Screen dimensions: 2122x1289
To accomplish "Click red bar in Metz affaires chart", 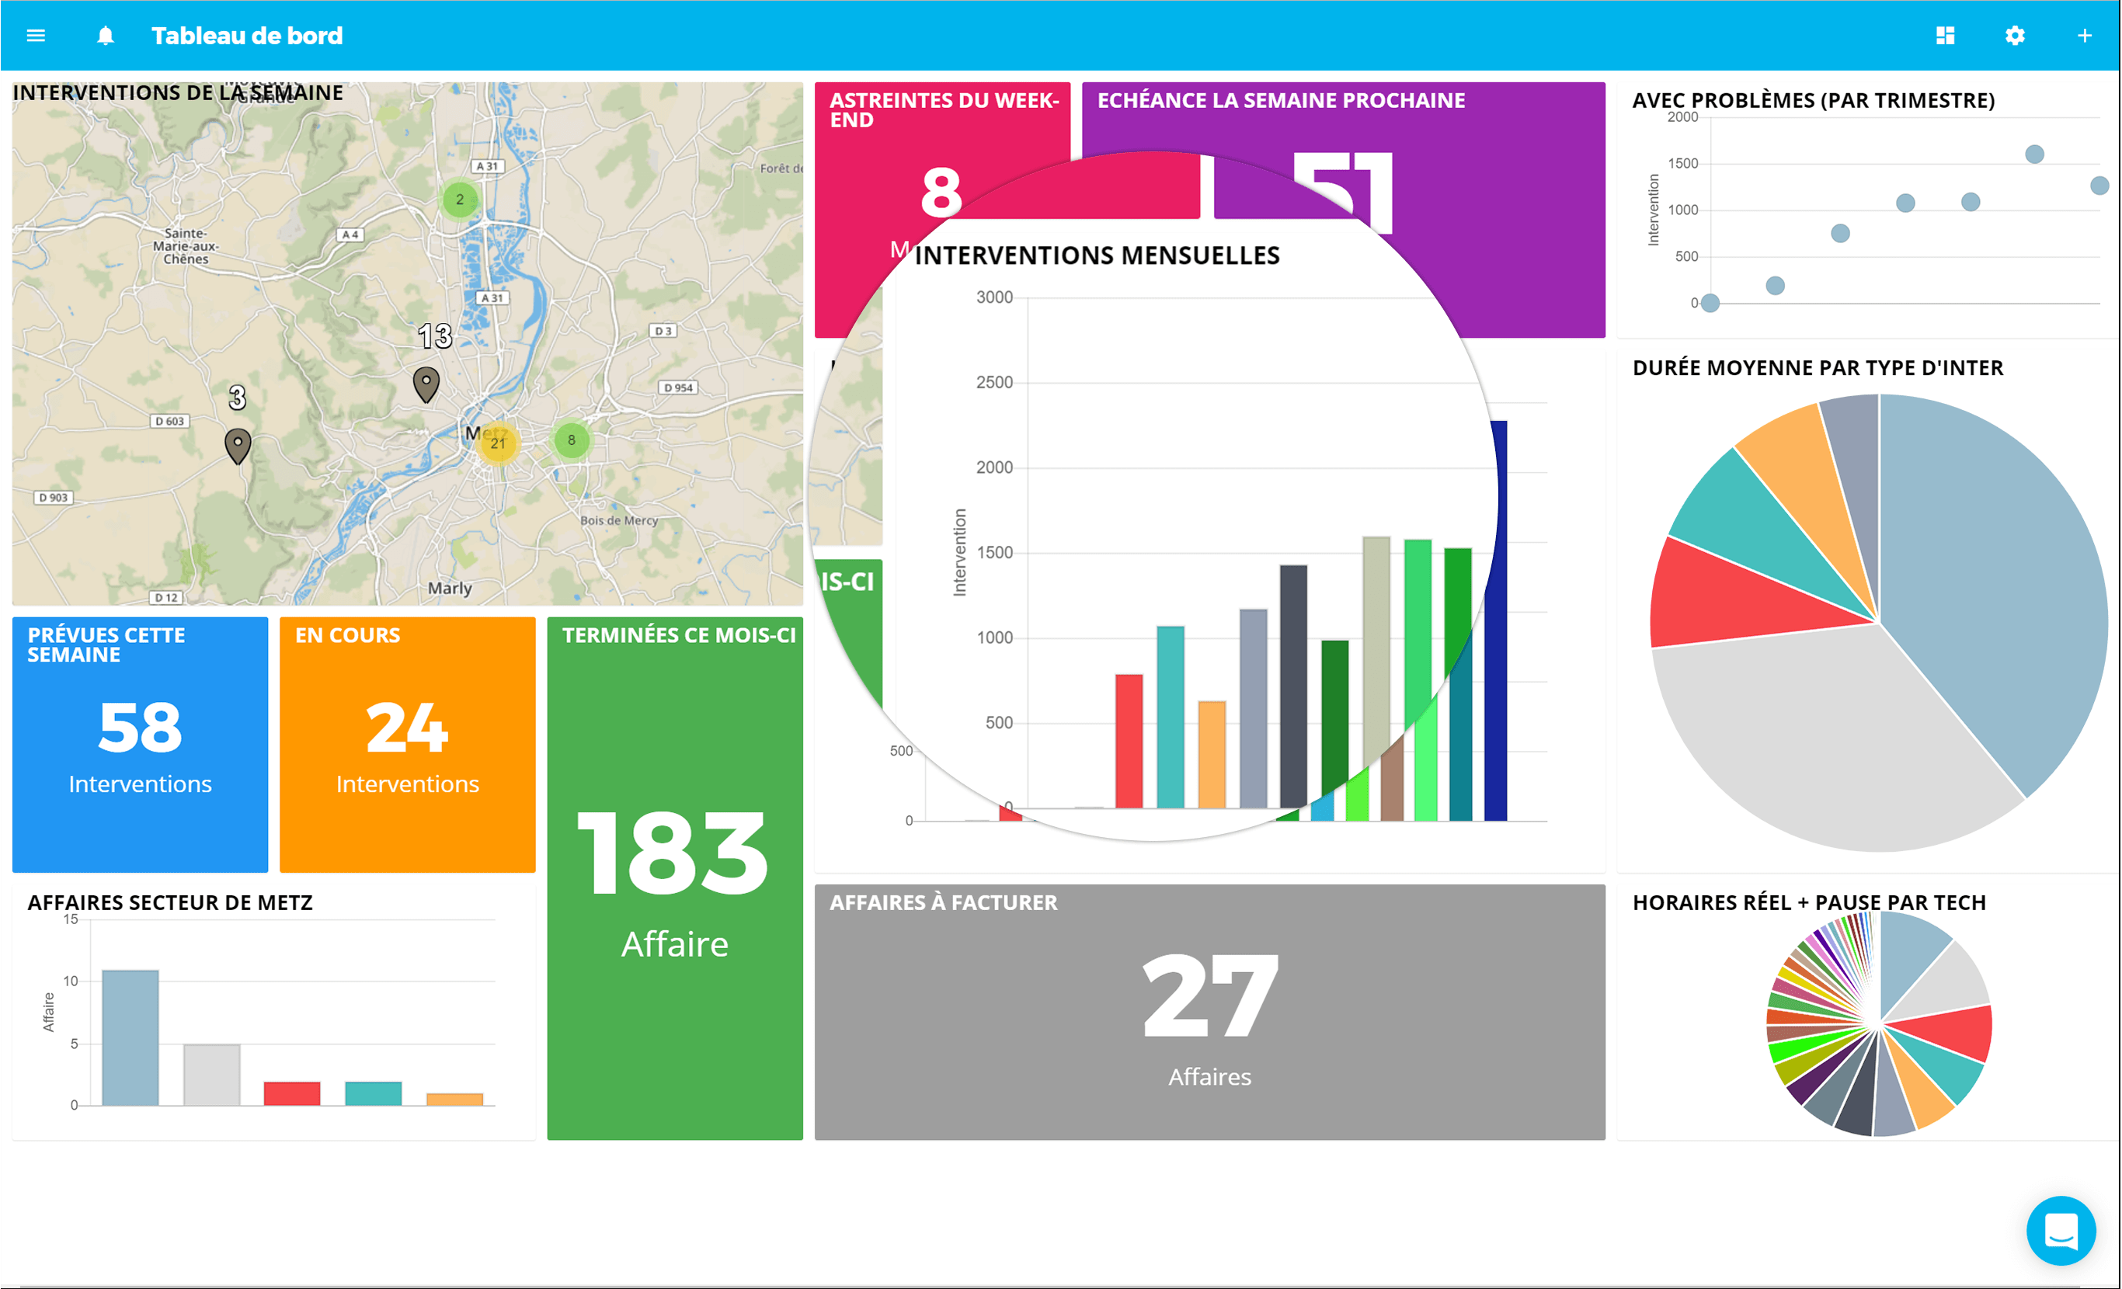I will tap(292, 1093).
